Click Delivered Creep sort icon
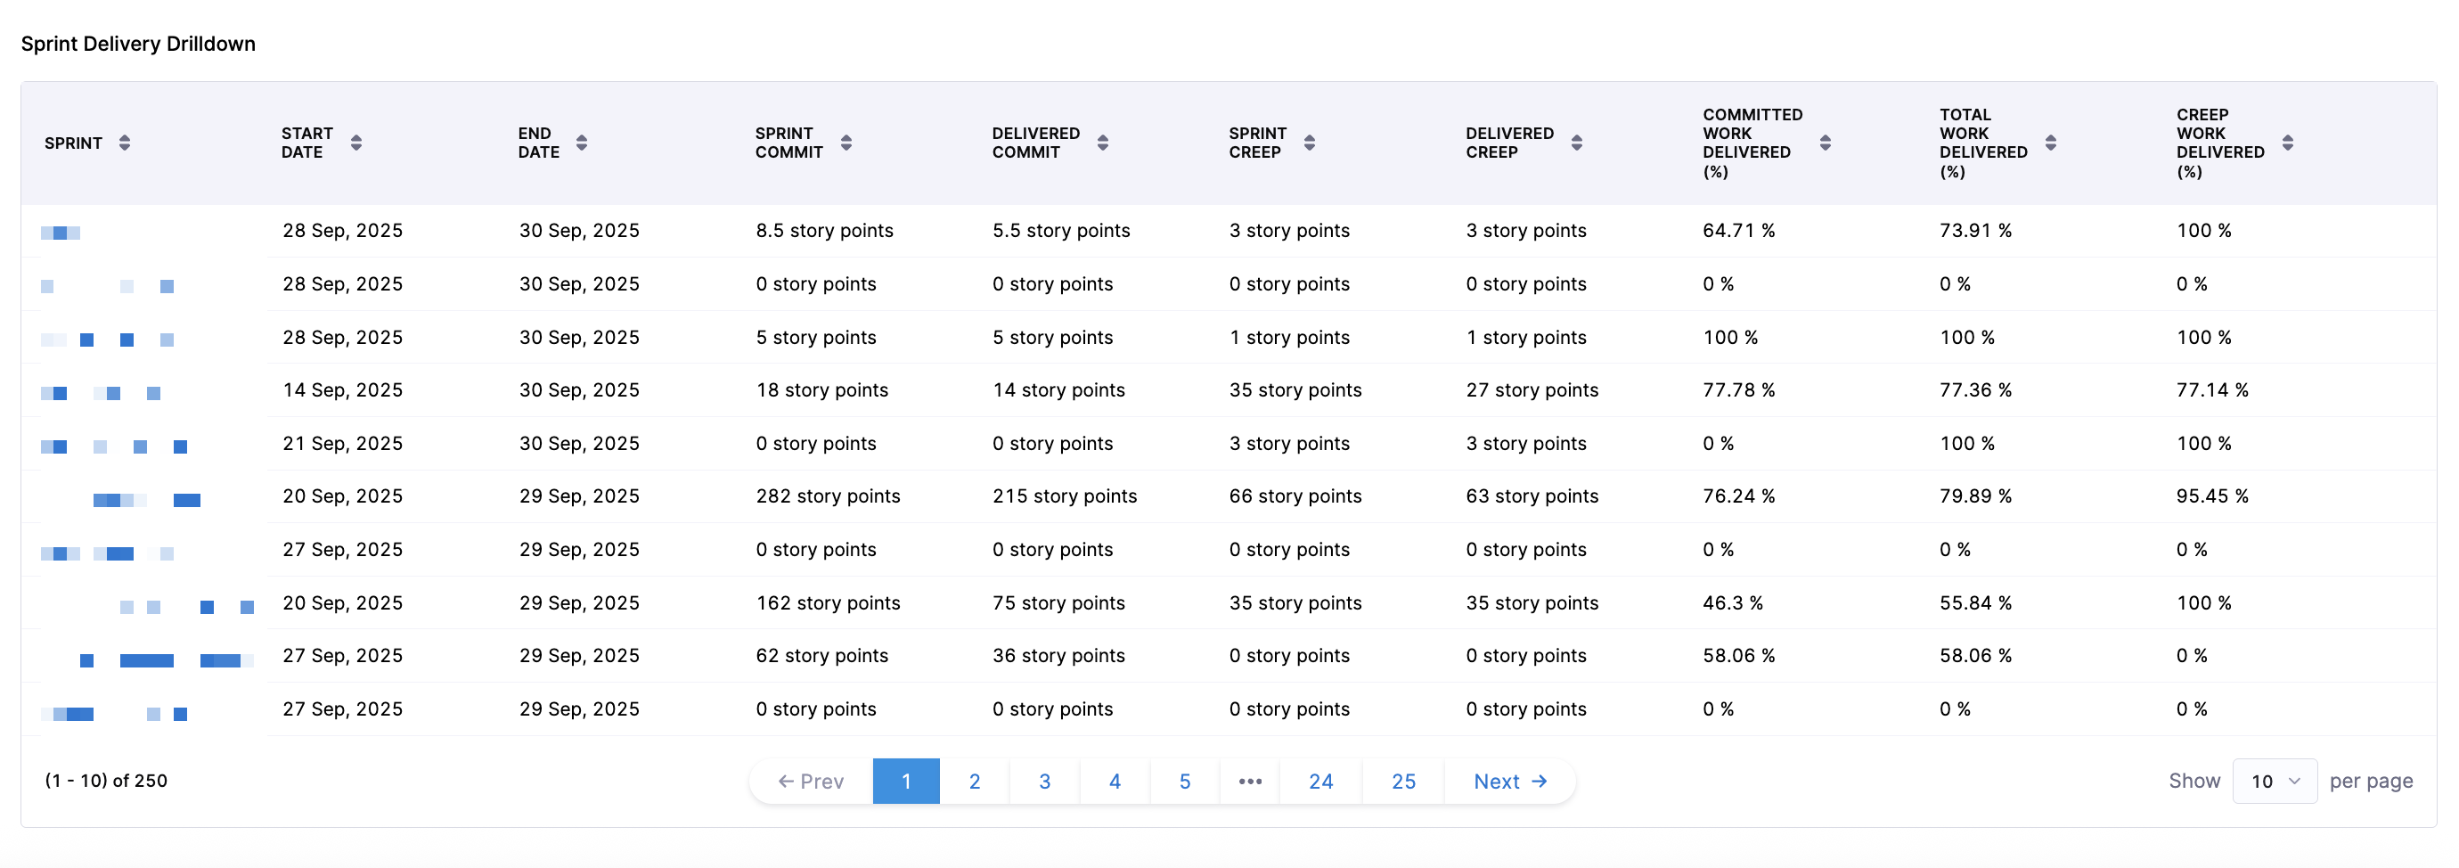Screen dimensions: 2459x868 tap(1576, 143)
